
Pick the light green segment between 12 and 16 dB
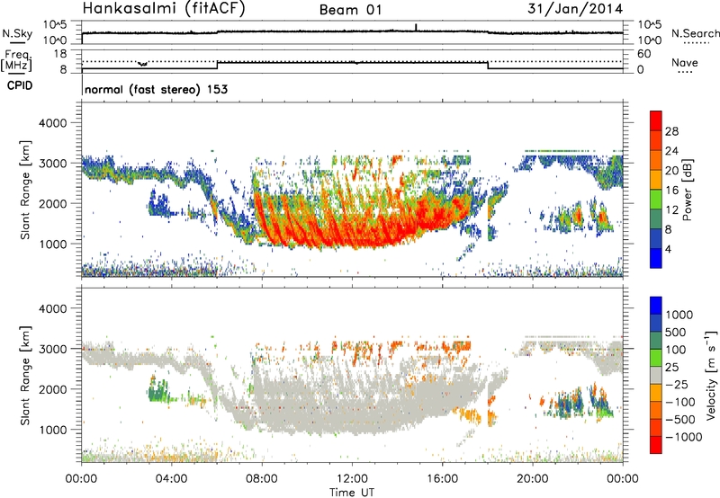656,199
